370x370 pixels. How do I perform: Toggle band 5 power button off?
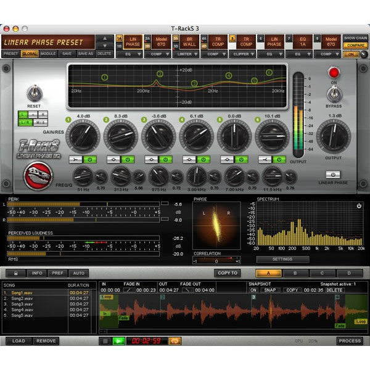click(241, 160)
